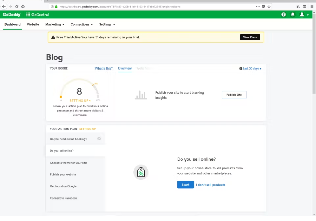This screenshot has height=221, width=316.
Task: Open page actions three-dot menu
Action: [x=258, y=7]
